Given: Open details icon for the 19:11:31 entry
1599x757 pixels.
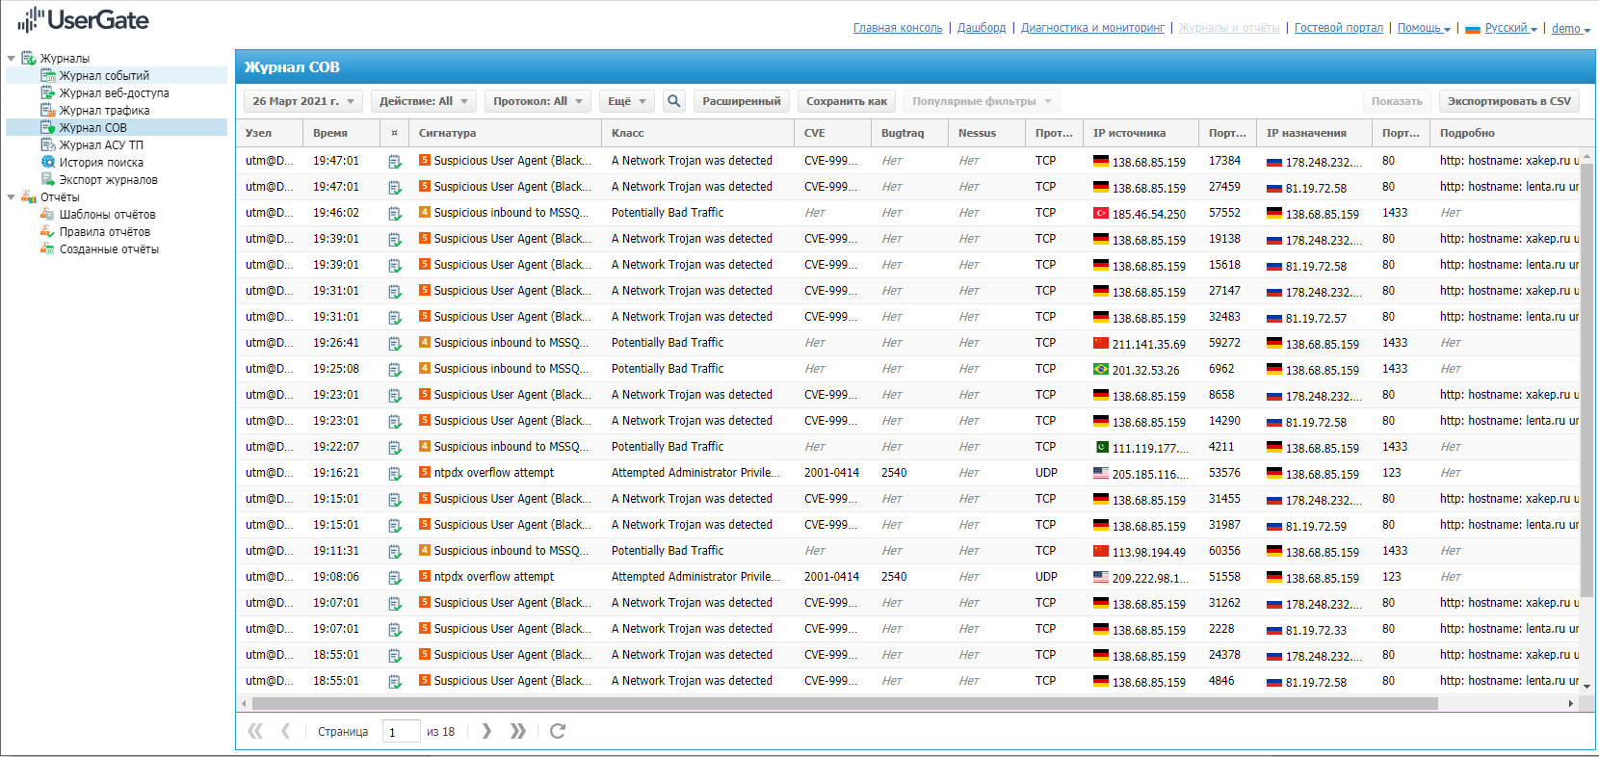Looking at the screenshot, I should coord(395,552).
